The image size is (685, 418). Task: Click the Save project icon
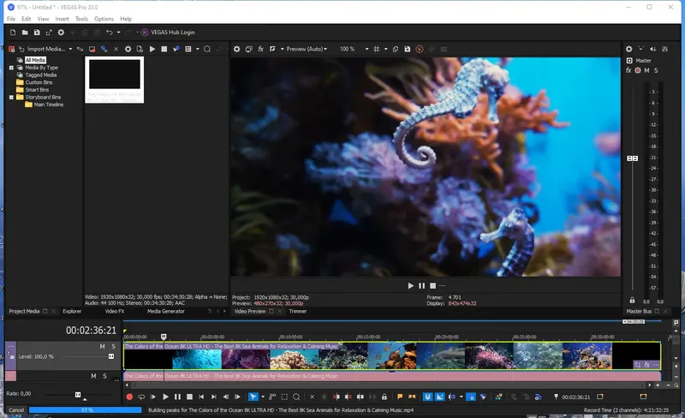click(x=36, y=32)
